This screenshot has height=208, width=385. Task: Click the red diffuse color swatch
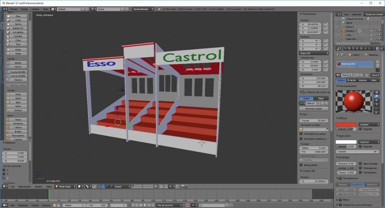[x=346, y=124]
